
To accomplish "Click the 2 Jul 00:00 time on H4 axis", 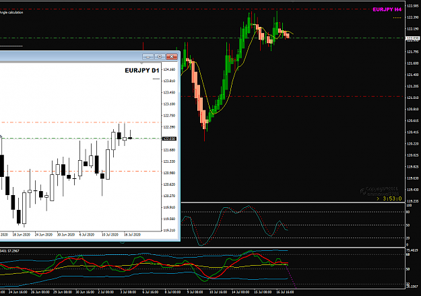I will [x=106, y=292].
